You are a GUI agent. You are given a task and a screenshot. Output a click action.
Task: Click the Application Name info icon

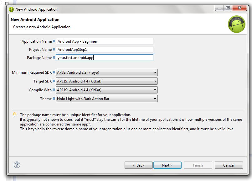point(54,41)
